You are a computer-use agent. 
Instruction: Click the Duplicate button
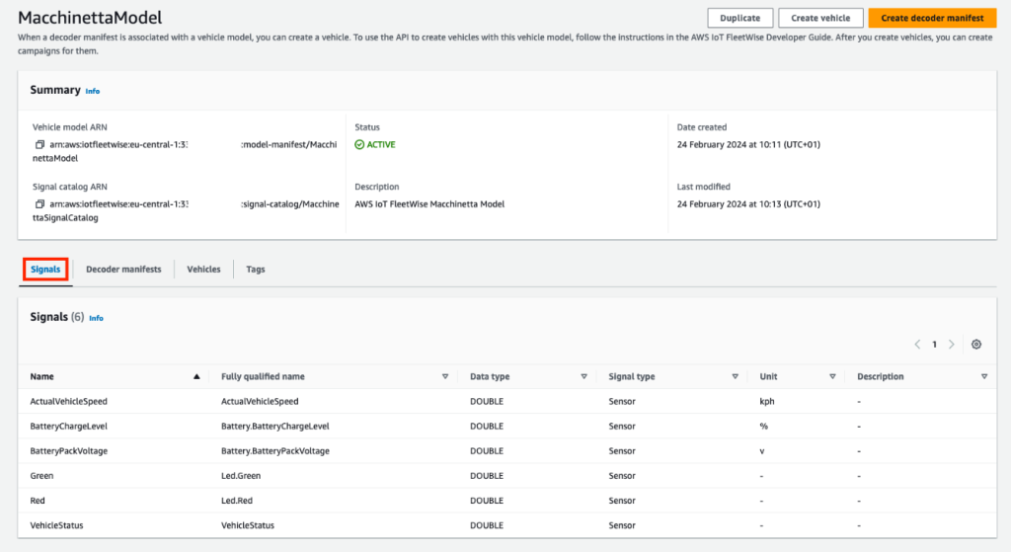click(739, 18)
